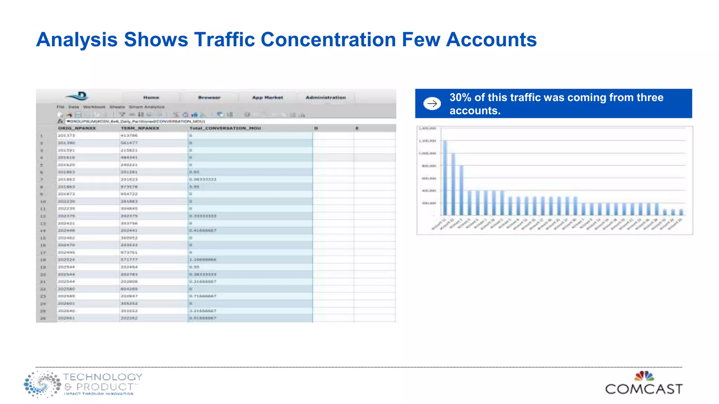Viewport: 719px width, 404px height.
Task: Click cell containing 202495
Action: coord(88,252)
